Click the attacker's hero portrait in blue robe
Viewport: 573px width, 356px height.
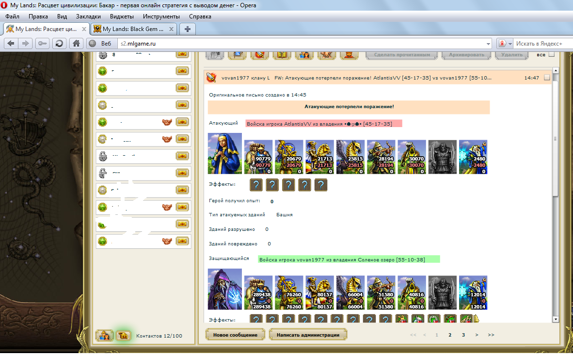[224, 153]
